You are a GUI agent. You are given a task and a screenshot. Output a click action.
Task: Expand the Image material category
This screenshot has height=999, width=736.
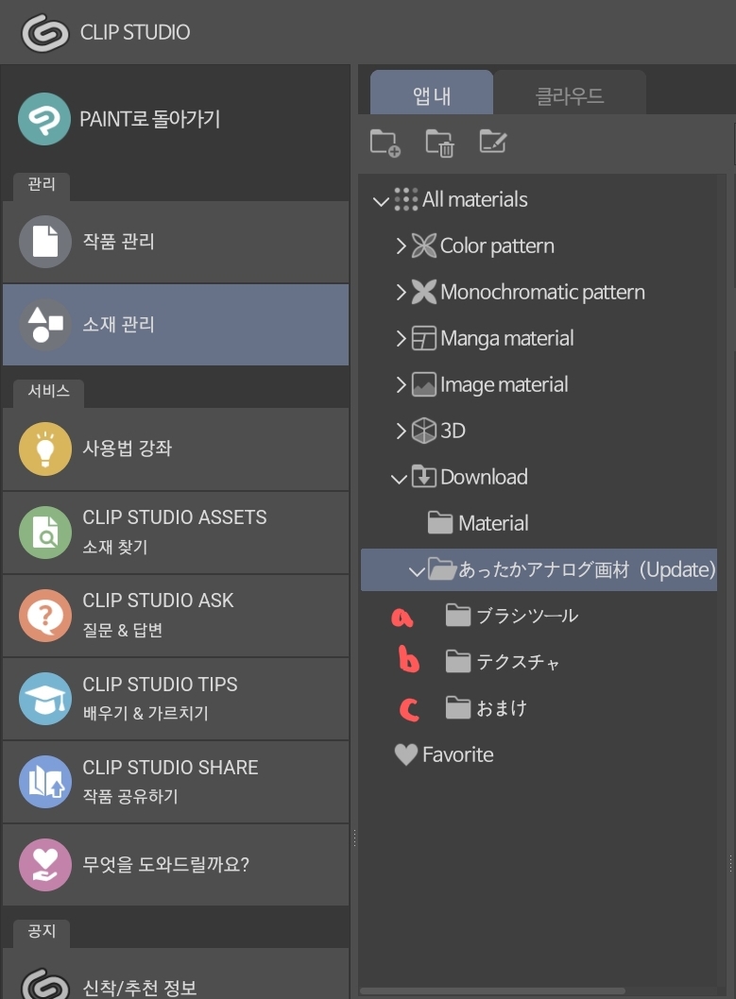[x=401, y=385]
